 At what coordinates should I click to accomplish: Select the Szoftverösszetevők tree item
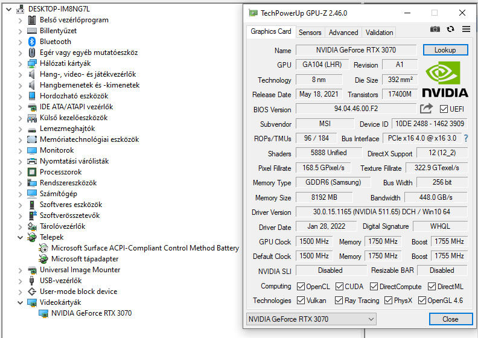click(x=69, y=215)
